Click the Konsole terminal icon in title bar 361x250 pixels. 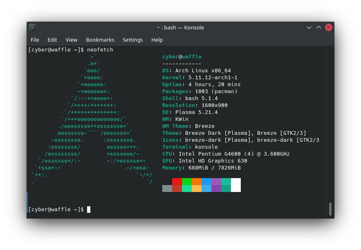[32, 27]
